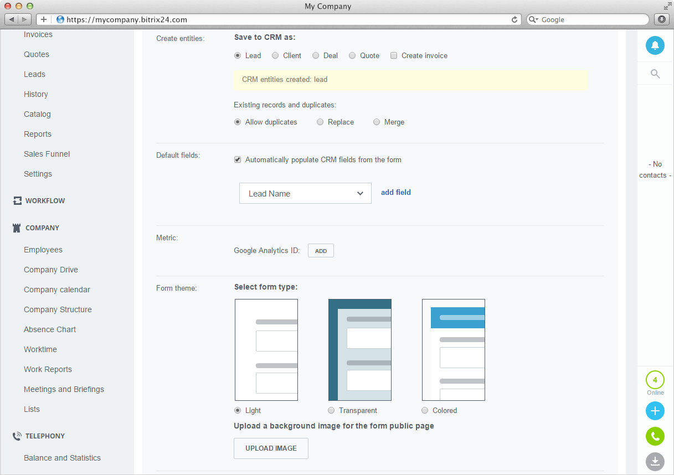Add a new browser tab with plus button
The height and width of the screenshot is (475, 674).
[x=44, y=19]
